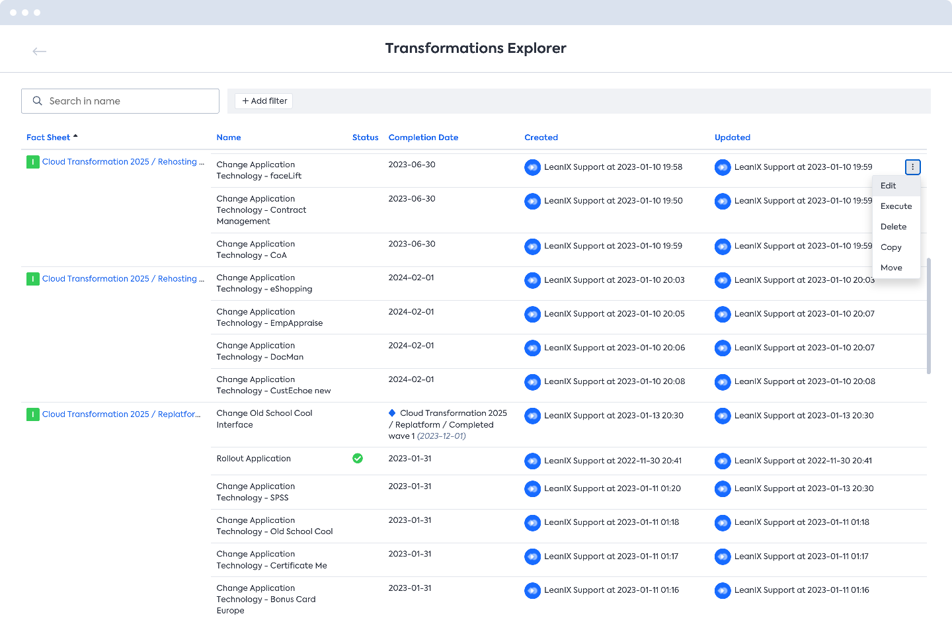Click the avatar on the CustEchoe created entry
The width and height of the screenshot is (952, 620).
coord(533,381)
